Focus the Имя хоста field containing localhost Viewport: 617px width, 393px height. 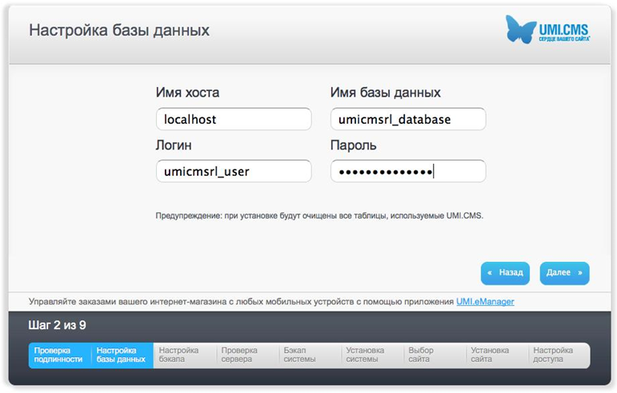(x=233, y=119)
